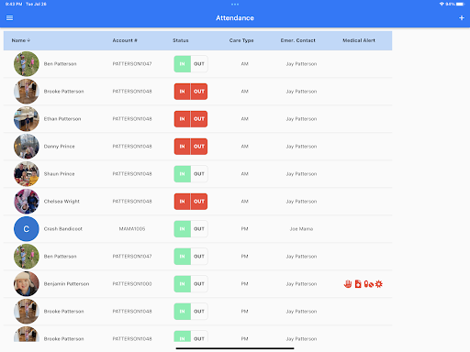This screenshot has height=352, width=470.
Task: Set Benjamin Patterson to IN
Action: click(x=183, y=284)
